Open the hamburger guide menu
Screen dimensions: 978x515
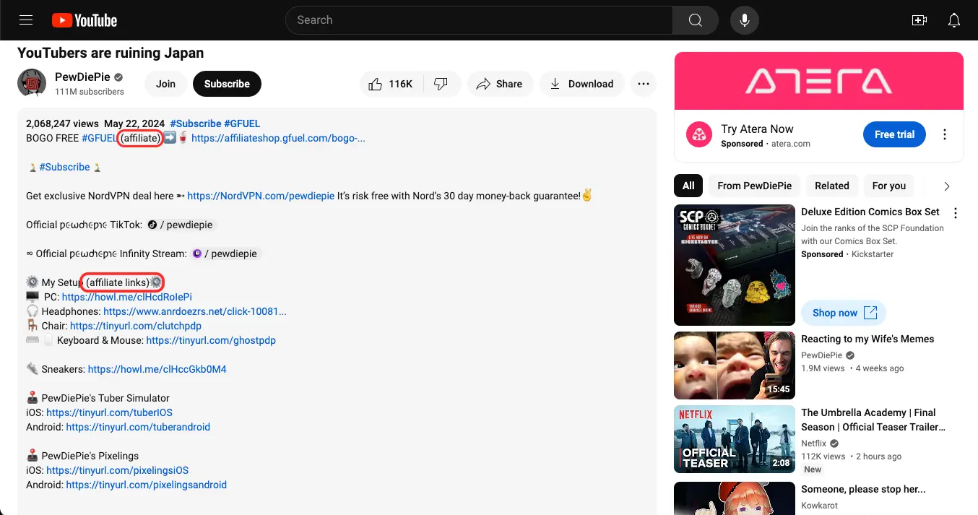(x=26, y=20)
